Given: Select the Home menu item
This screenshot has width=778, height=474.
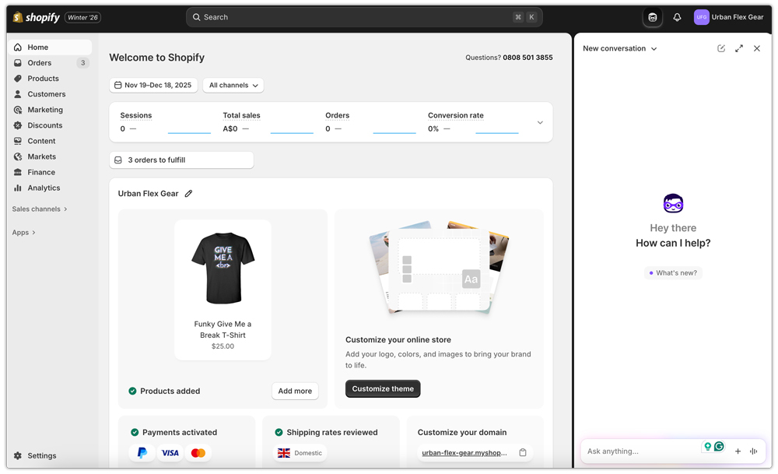Looking at the screenshot, I should point(37,47).
